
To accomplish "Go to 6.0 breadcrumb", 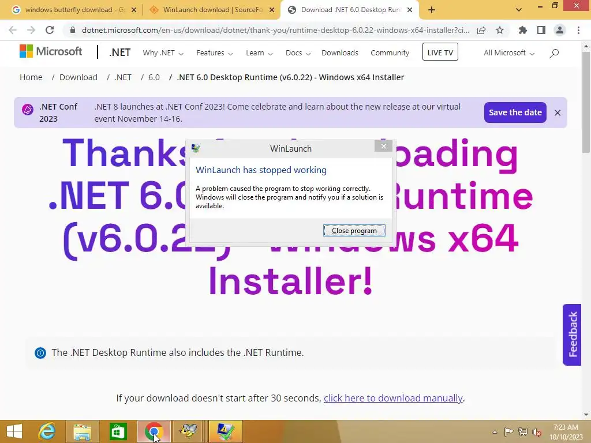I will (154, 77).
